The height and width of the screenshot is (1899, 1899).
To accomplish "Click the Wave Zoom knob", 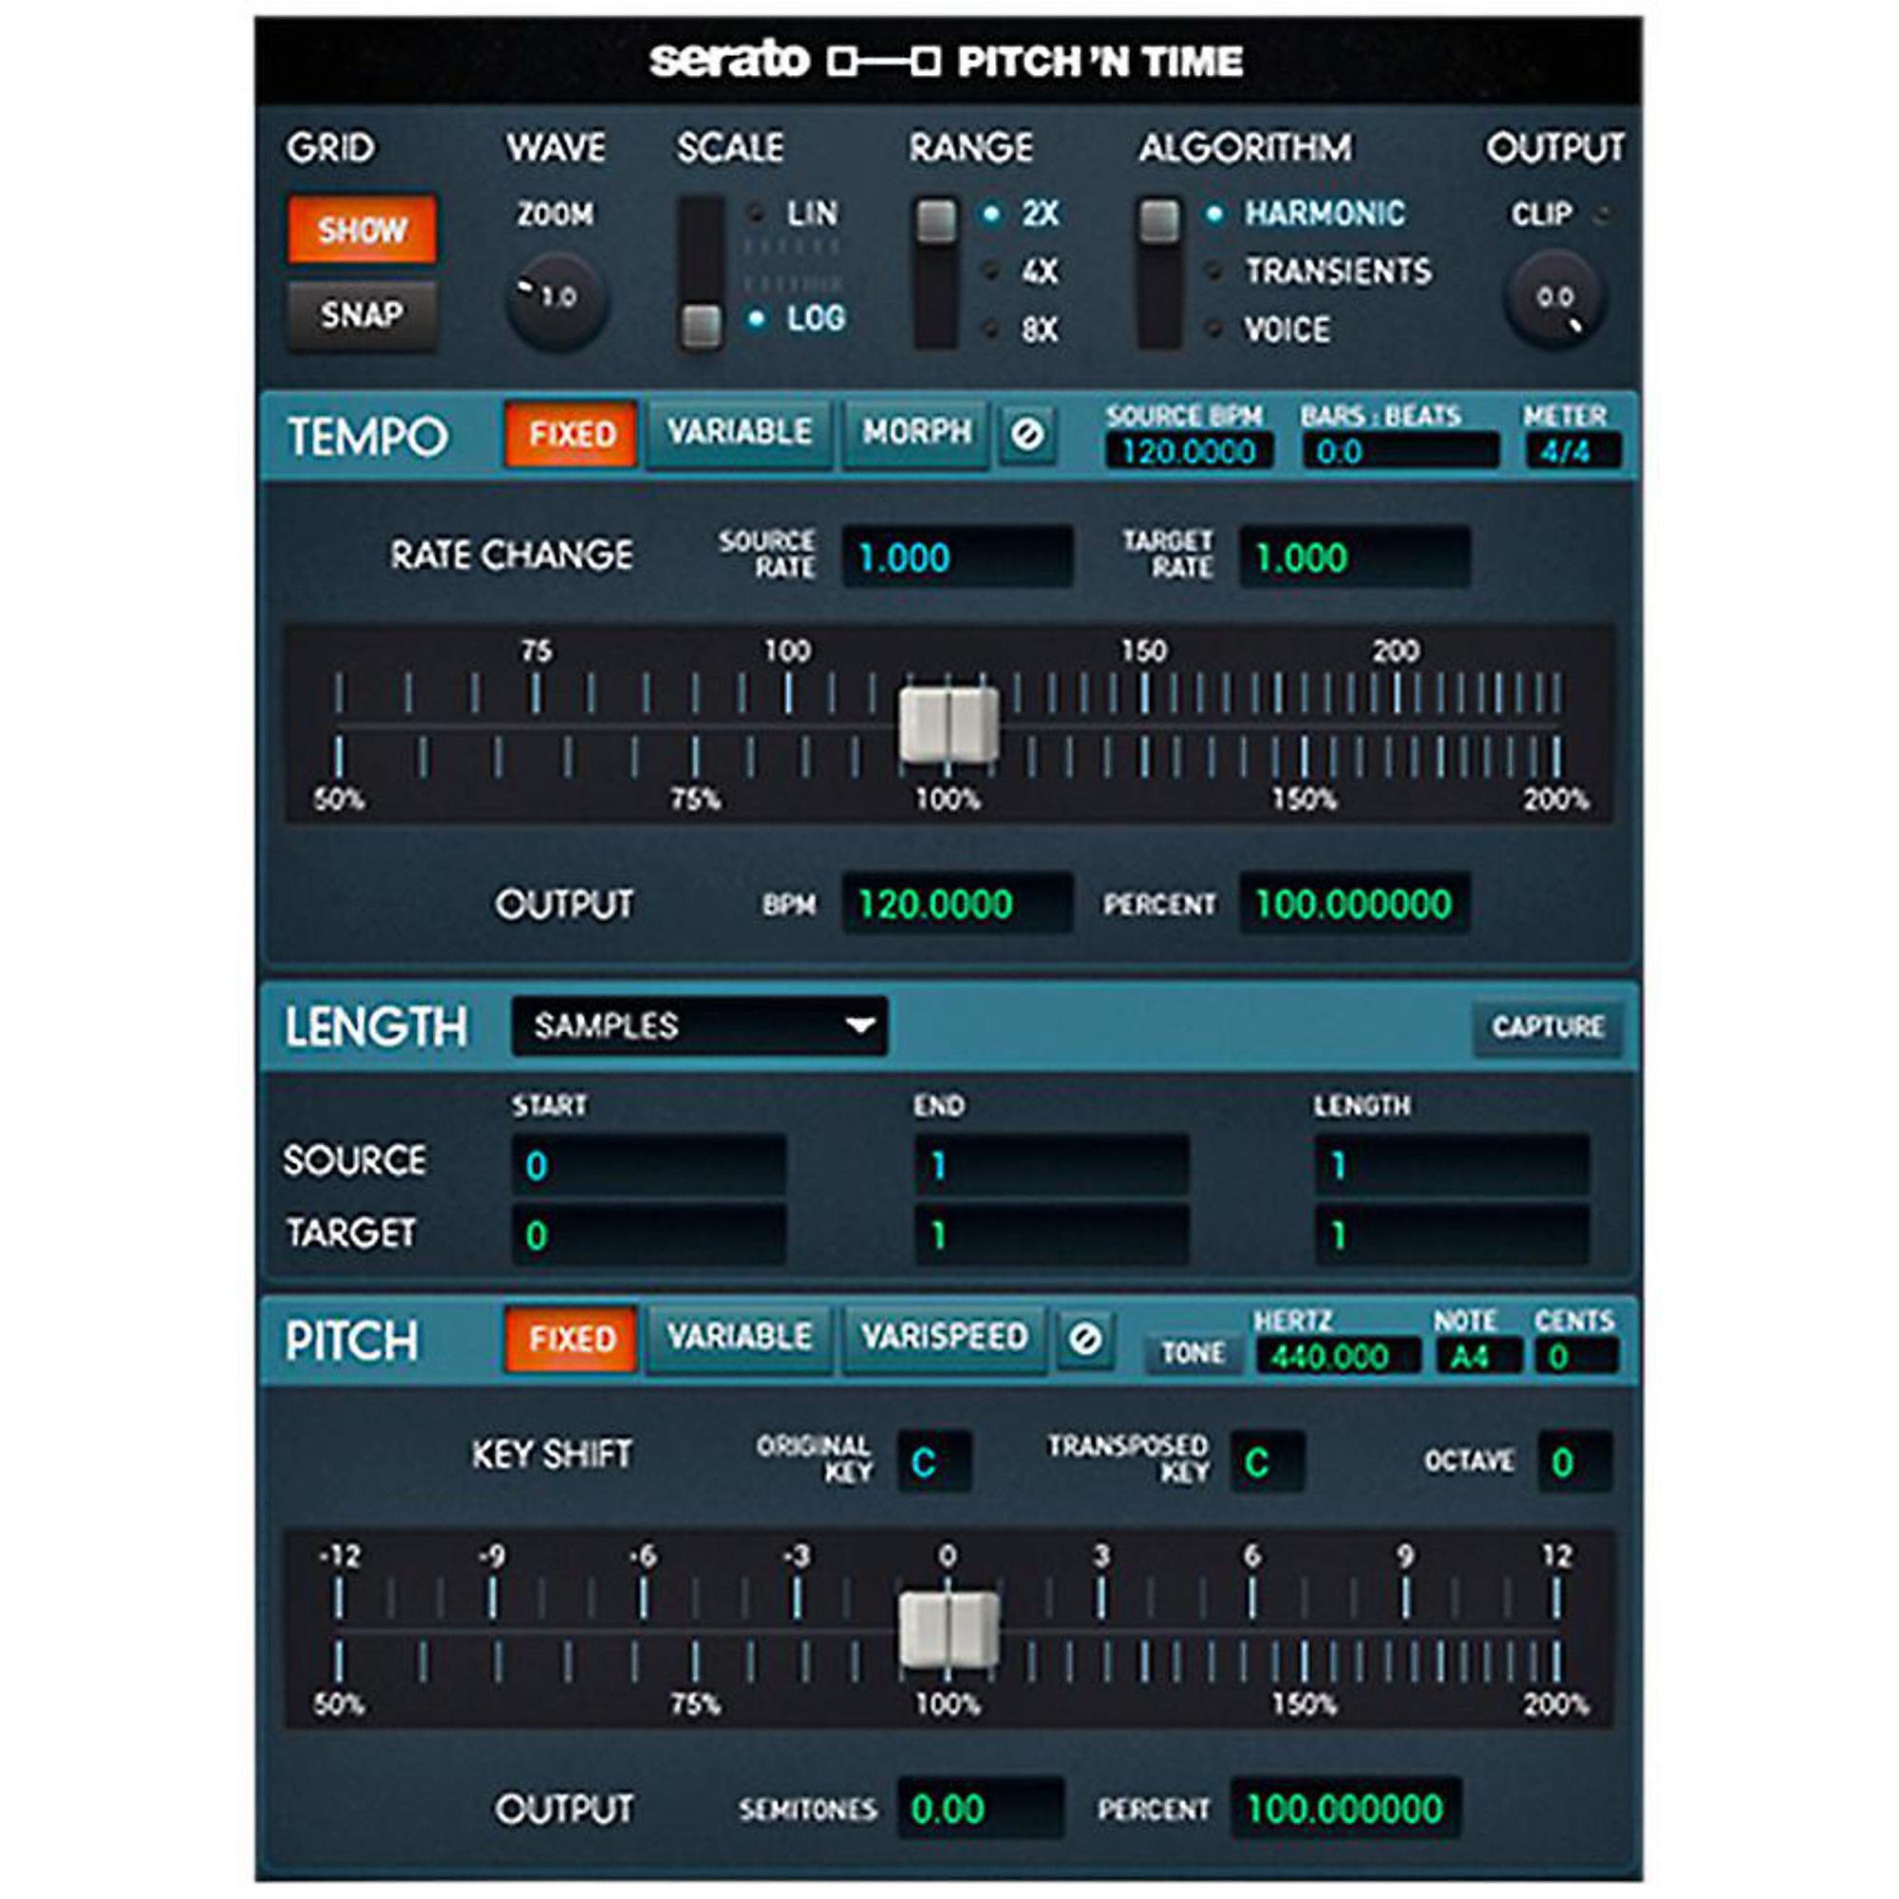I will [x=556, y=300].
